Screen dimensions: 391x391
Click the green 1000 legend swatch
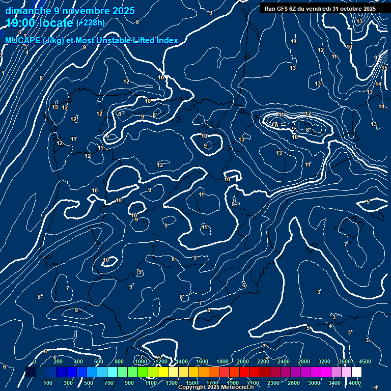[143, 372]
